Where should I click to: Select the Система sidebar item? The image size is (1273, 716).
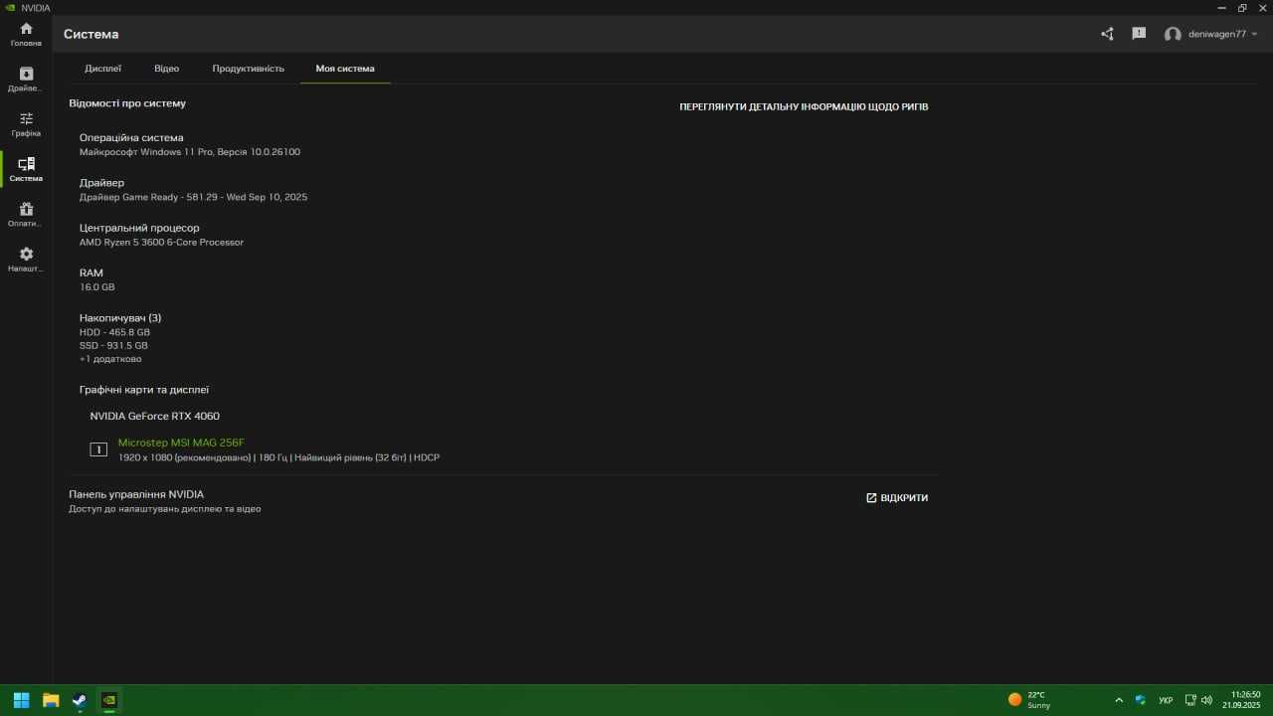click(26, 169)
